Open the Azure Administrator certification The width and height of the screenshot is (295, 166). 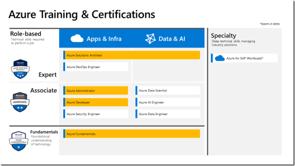[96, 91]
